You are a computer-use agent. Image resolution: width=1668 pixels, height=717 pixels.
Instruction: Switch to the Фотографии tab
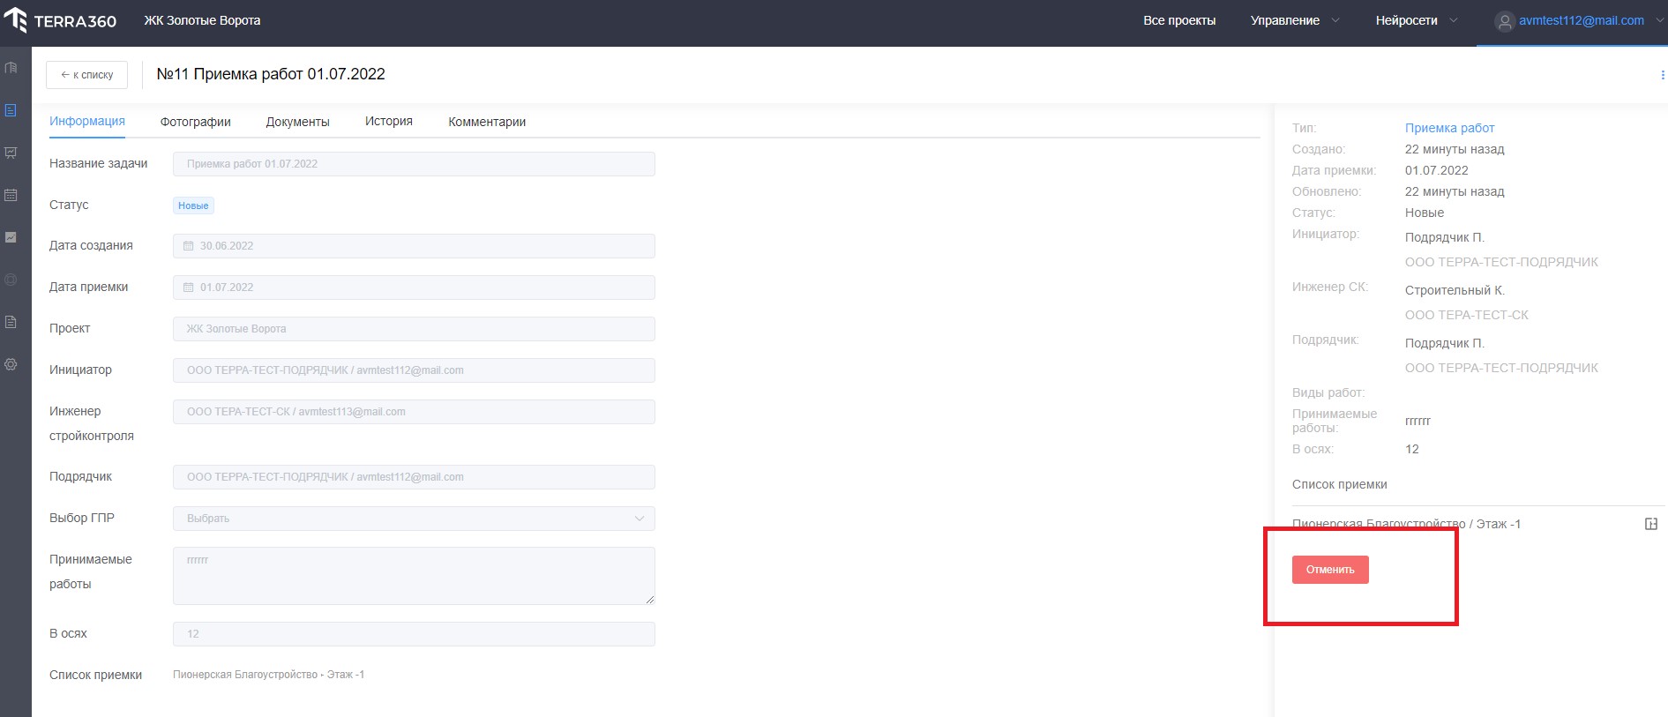pos(196,122)
